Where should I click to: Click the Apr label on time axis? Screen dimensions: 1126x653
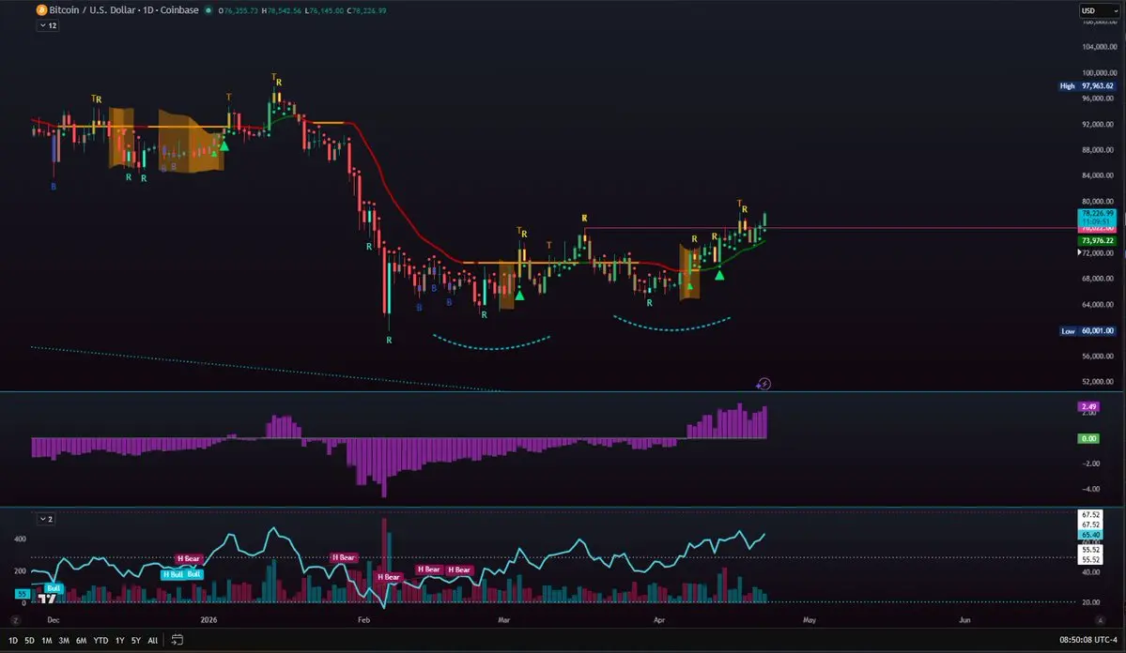pos(659,620)
